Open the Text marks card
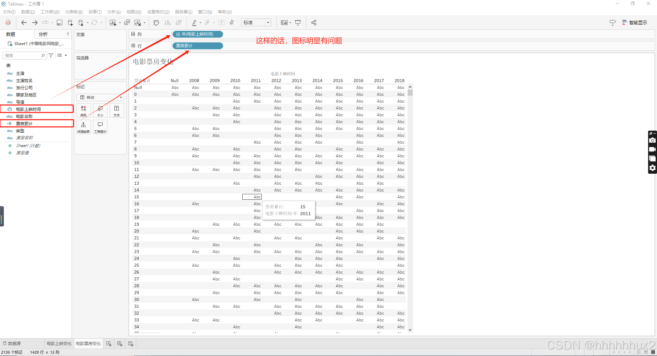The width and height of the screenshot is (657, 356). click(117, 111)
